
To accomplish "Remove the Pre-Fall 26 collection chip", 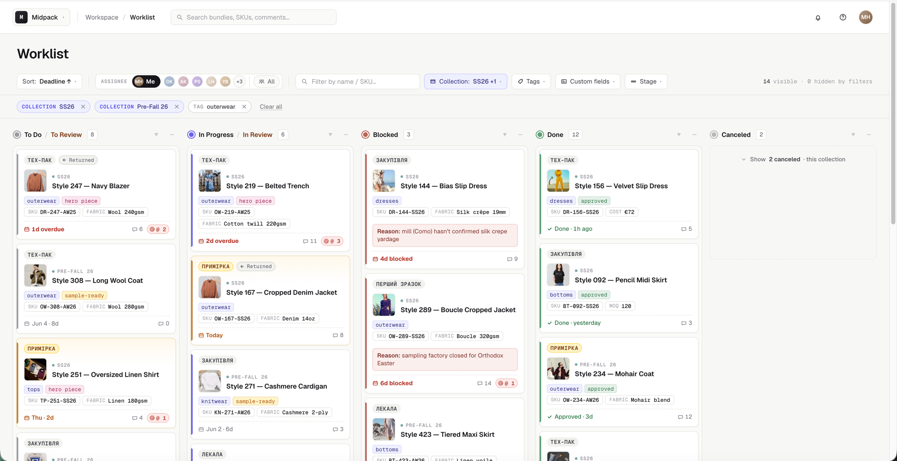I will [177, 107].
